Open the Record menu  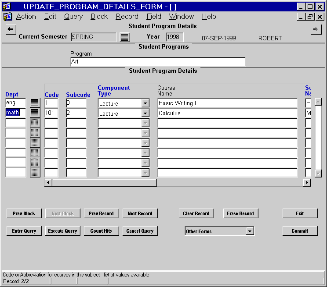(127, 16)
